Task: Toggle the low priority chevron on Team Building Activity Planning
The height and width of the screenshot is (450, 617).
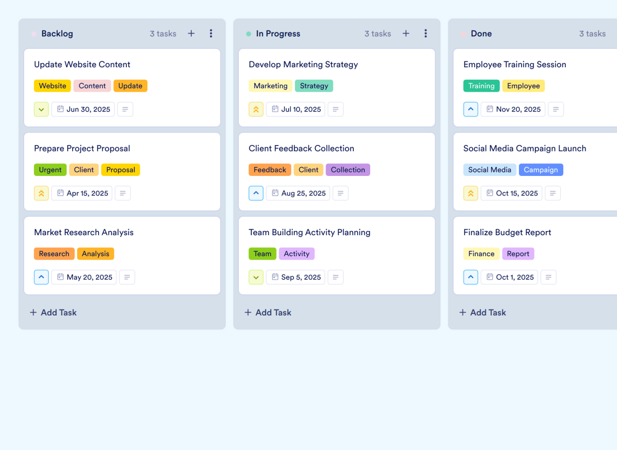Action: pos(256,277)
